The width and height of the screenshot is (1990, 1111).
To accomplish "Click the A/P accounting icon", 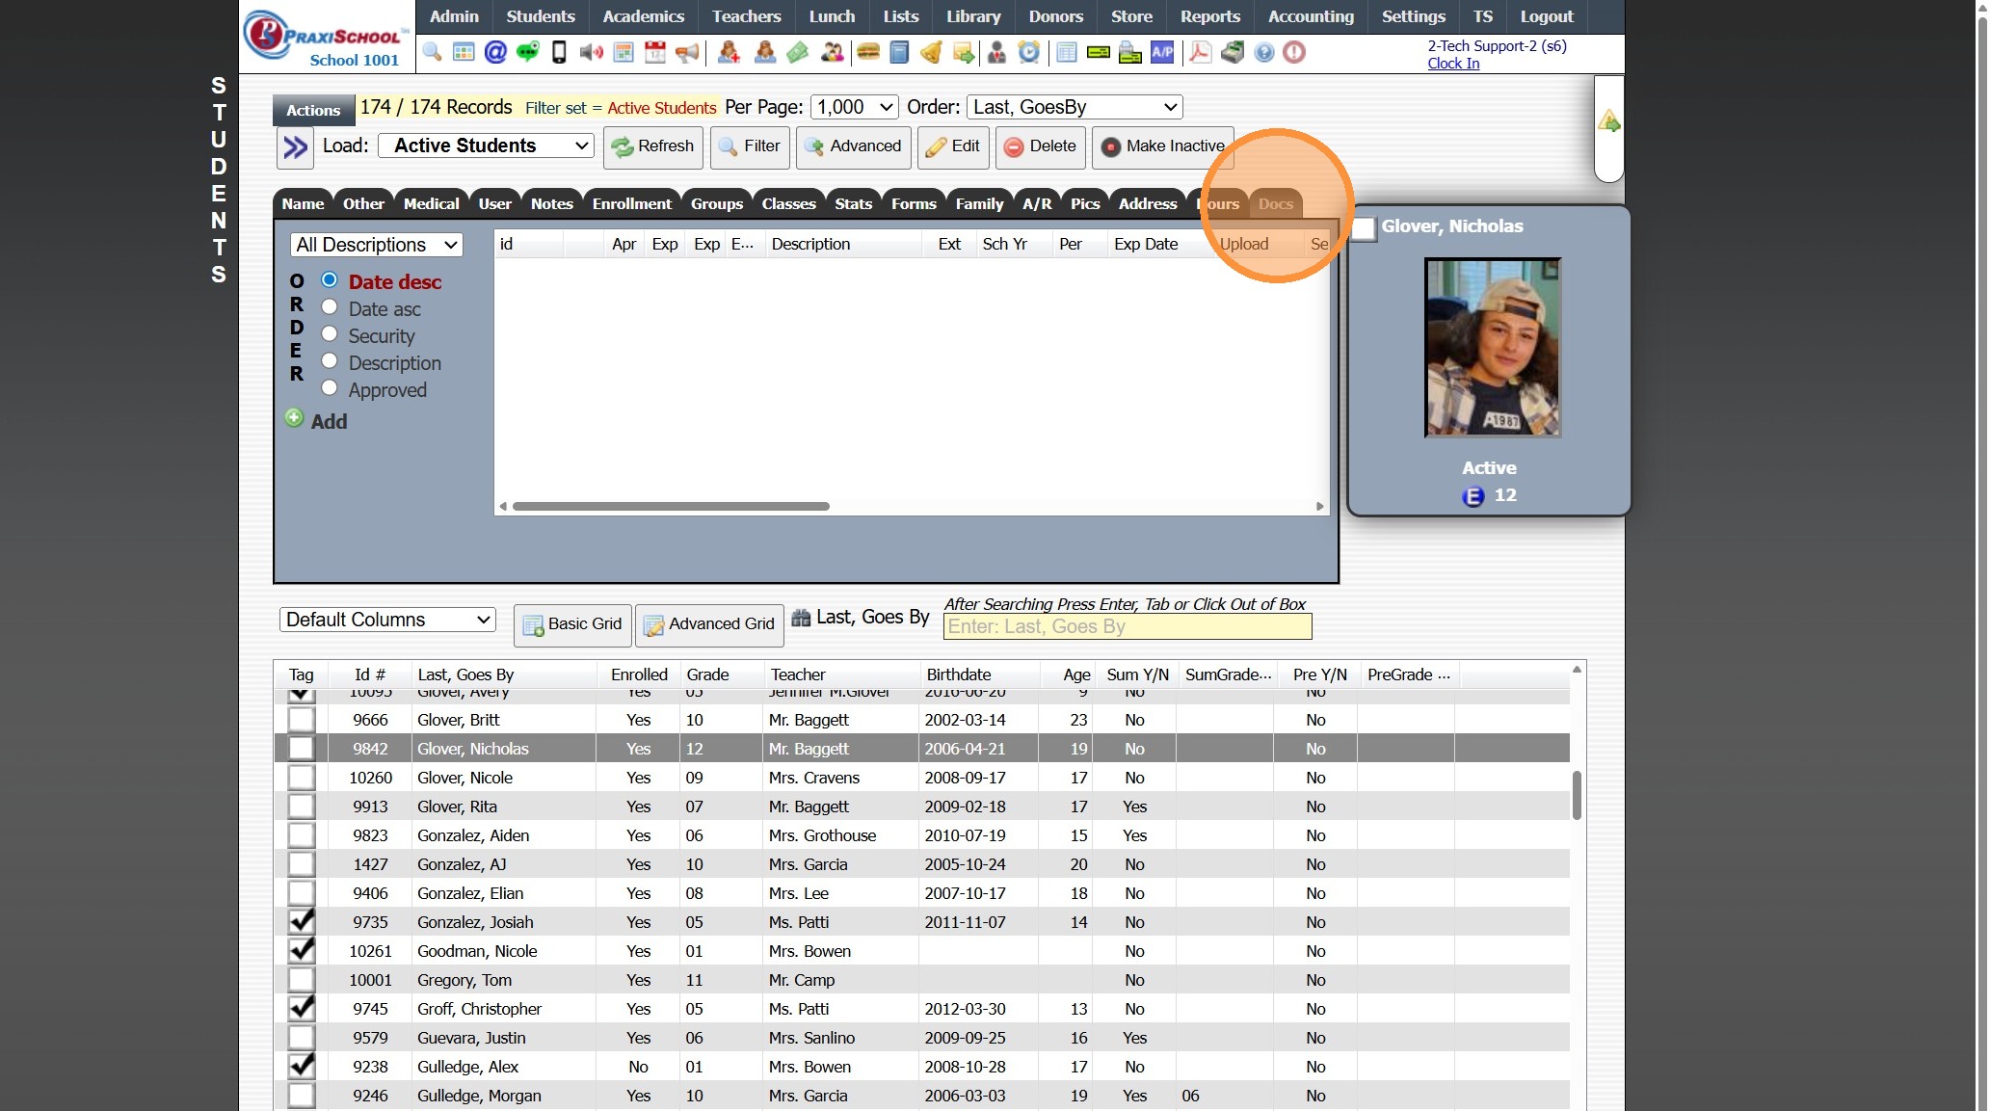I will point(1162,52).
